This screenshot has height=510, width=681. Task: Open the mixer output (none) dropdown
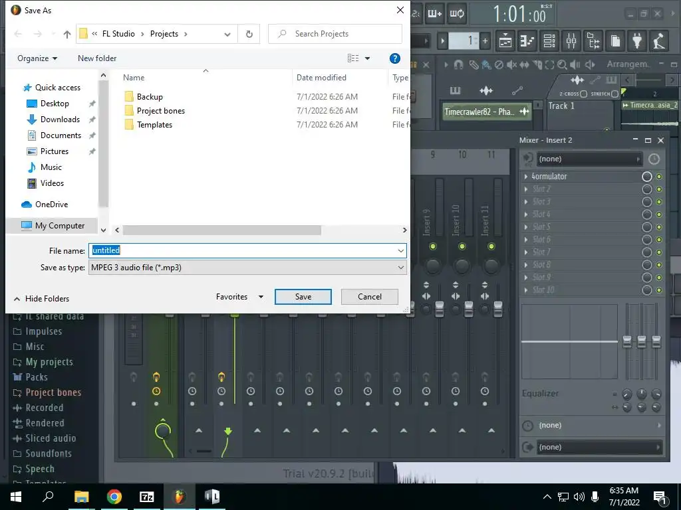pyautogui.click(x=599, y=447)
